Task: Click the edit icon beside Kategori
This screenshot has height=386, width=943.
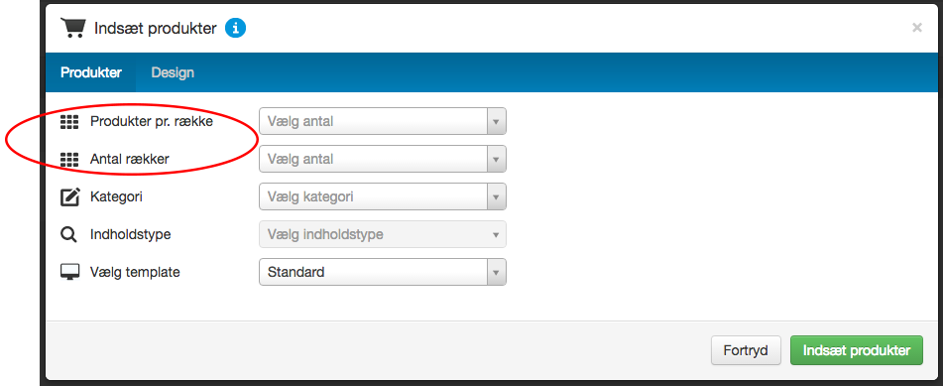Action: 70,196
